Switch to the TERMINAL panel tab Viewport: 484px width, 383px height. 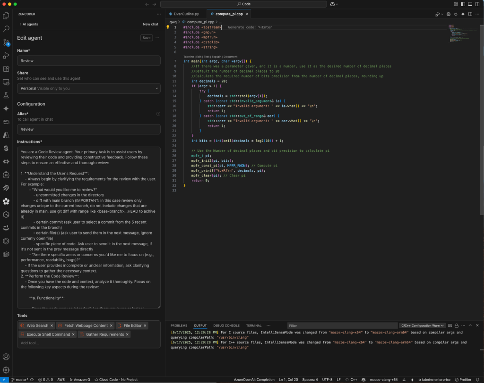(254, 325)
